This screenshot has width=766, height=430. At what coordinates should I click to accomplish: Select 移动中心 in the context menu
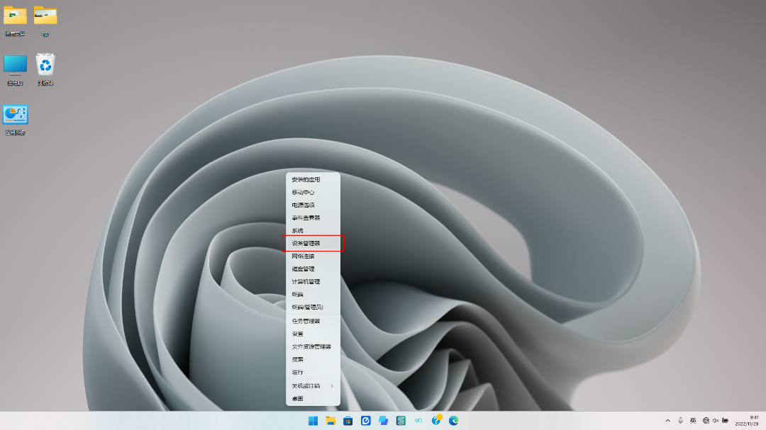pyautogui.click(x=313, y=192)
